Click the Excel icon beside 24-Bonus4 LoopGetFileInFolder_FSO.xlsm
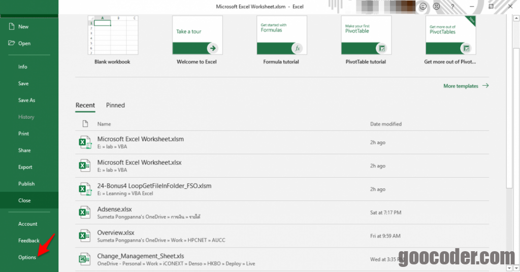This screenshot has height=272, width=520. (x=85, y=189)
